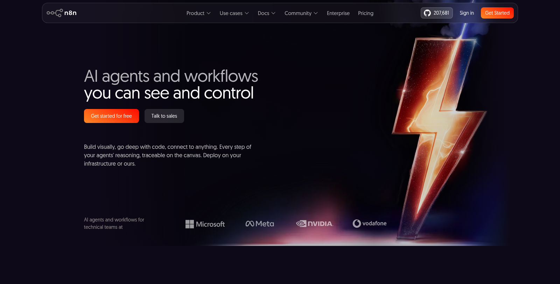
Task: Expand the Product menu
Action: tap(198, 13)
